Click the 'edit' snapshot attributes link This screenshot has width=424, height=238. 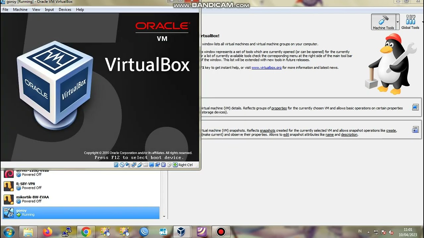(286, 135)
